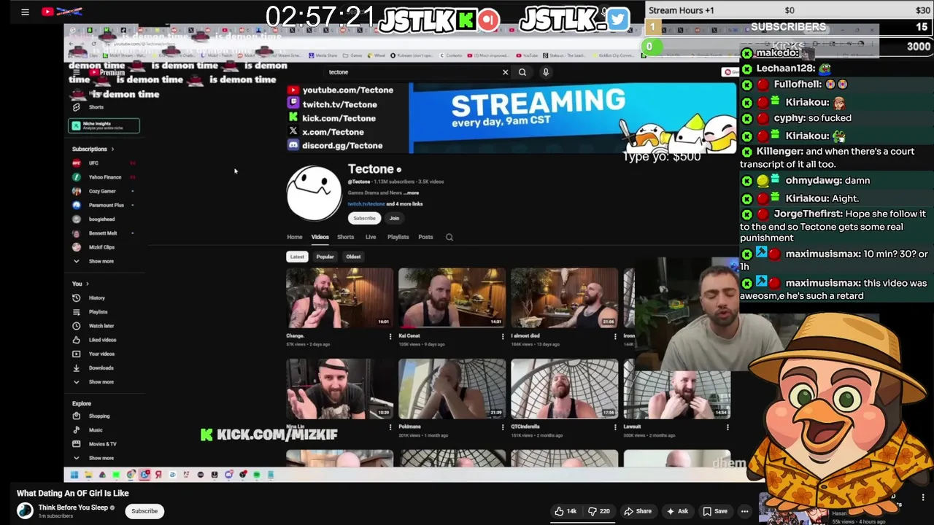The image size is (934, 525).
Task: Open Downloads in the sidebar
Action: pos(101,368)
